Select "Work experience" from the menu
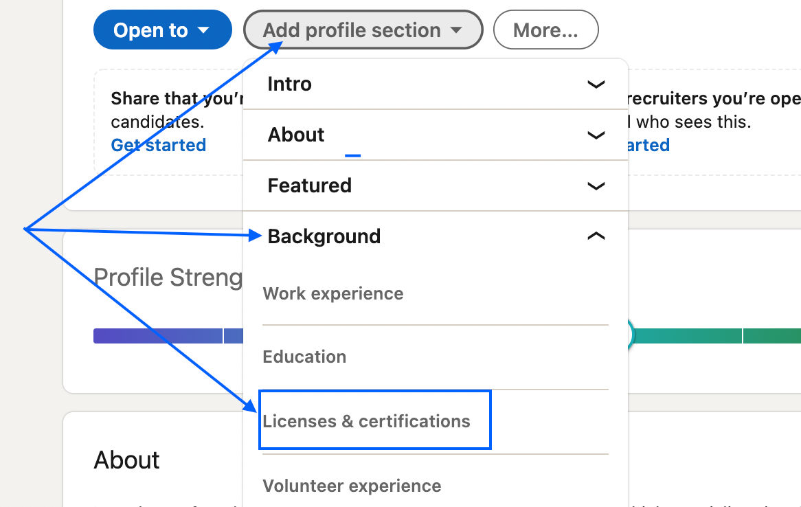801x507 pixels. pyautogui.click(x=333, y=293)
